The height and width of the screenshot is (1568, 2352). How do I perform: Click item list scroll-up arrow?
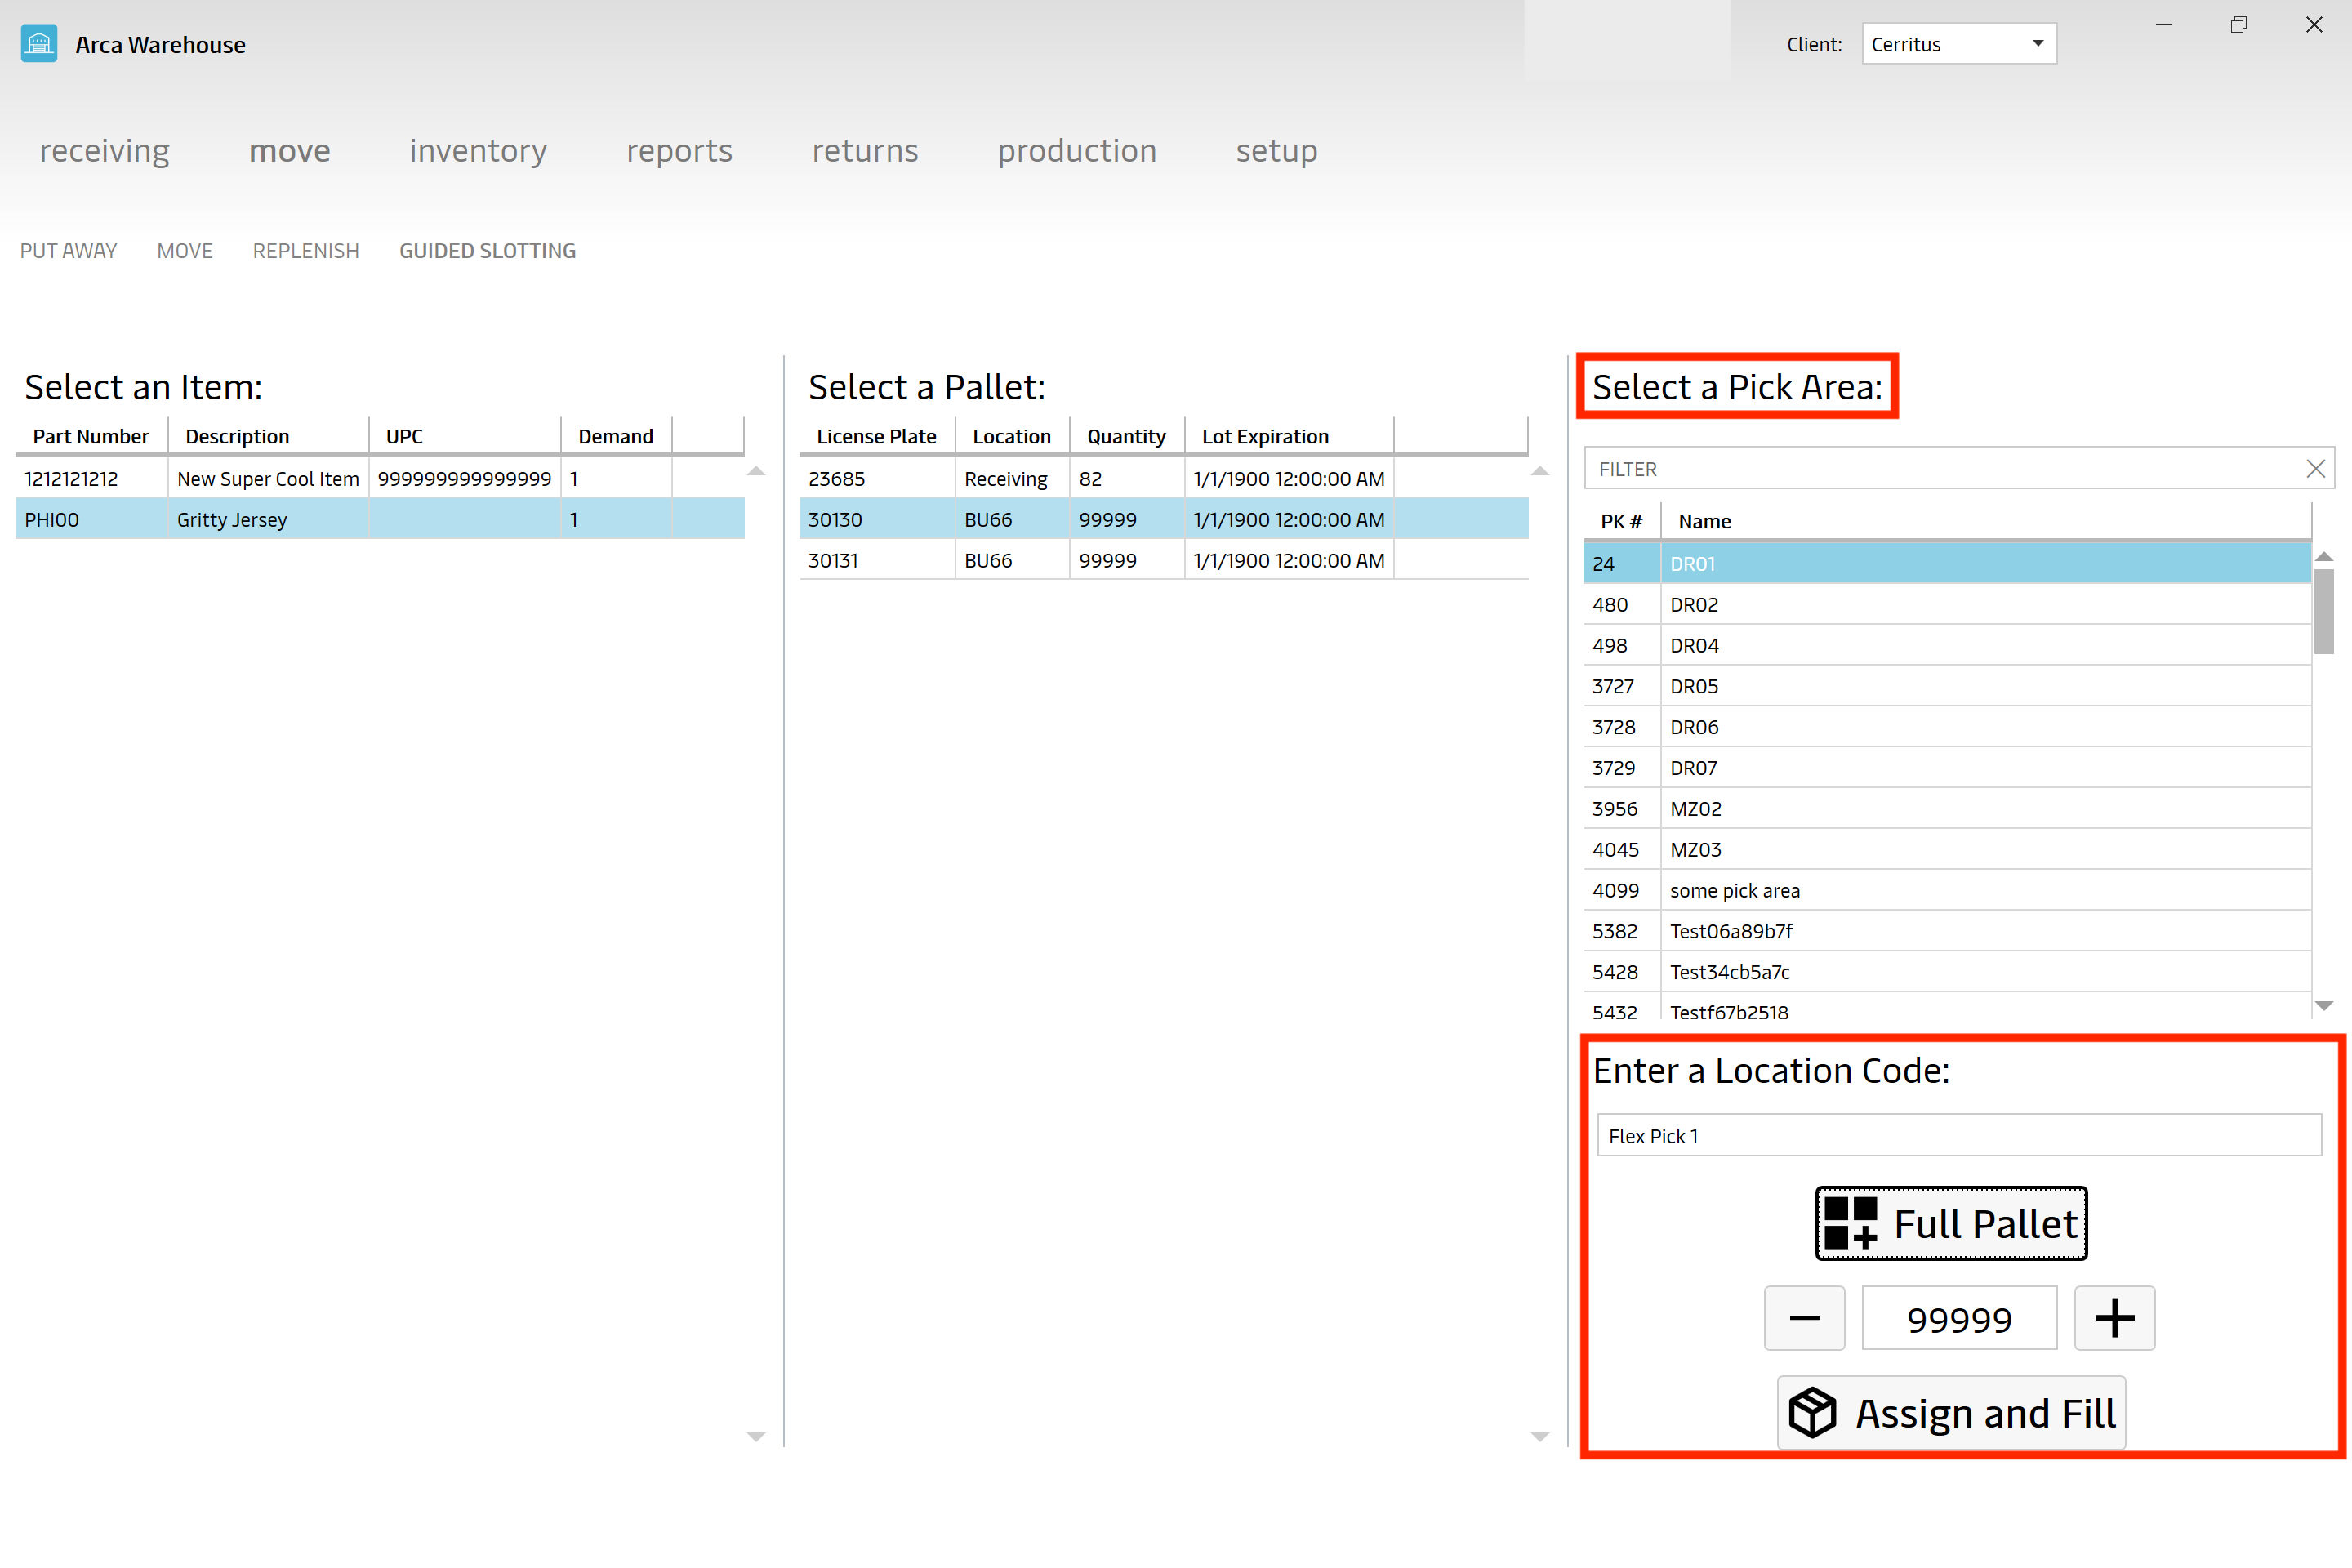pos(756,471)
